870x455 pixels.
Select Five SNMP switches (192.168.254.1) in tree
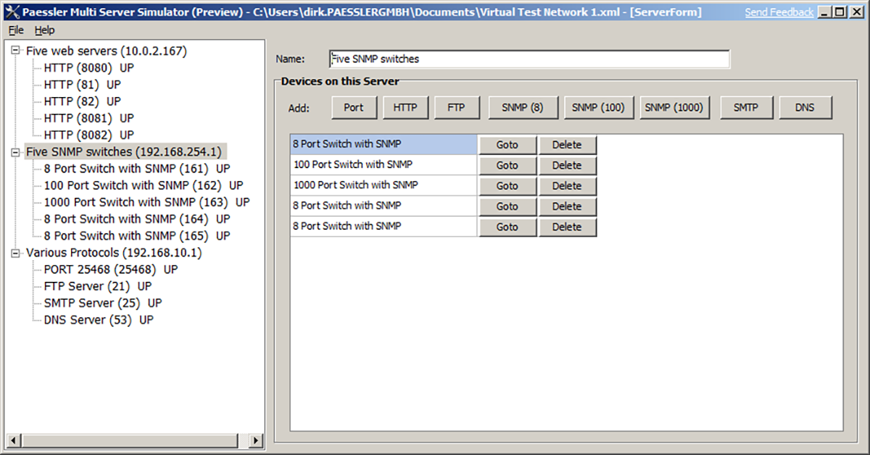pos(125,152)
